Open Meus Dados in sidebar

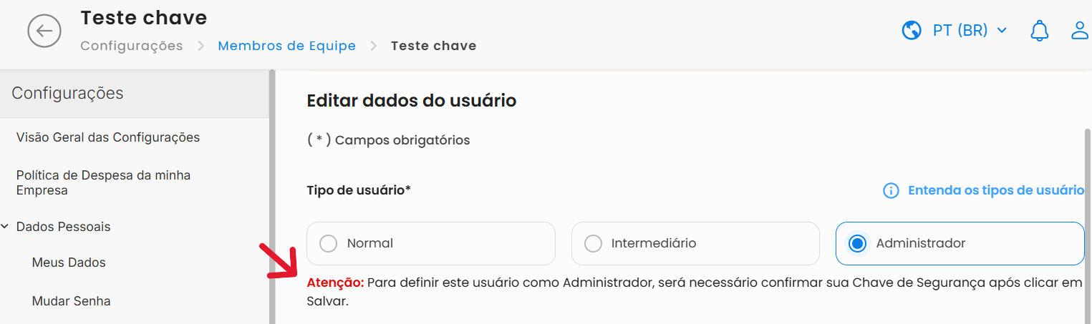click(x=69, y=262)
